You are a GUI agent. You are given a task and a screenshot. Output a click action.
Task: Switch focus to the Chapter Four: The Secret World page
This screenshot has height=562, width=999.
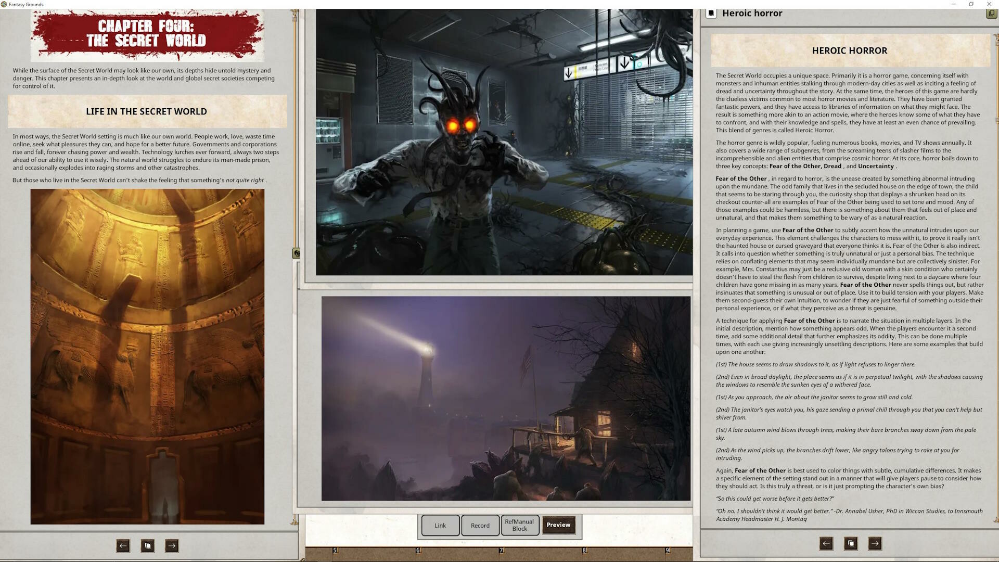pos(147,36)
